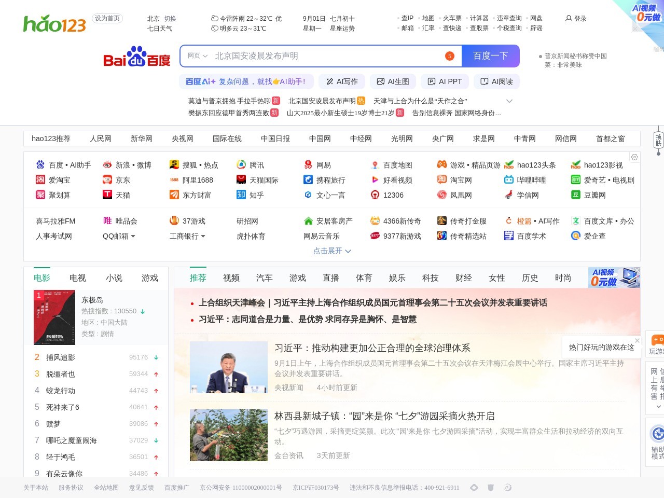Click the AI PPT button
The height and width of the screenshot is (498, 664).
click(x=445, y=81)
